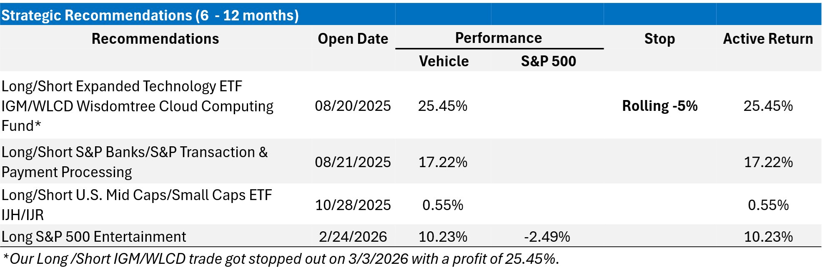
Task: Select the Long/Short U.S. Mid Caps row
Action: [x=137, y=205]
